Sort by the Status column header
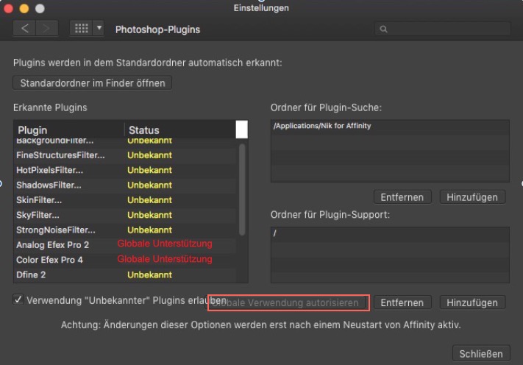Image resolution: width=523 pixels, height=365 pixels. coord(180,130)
